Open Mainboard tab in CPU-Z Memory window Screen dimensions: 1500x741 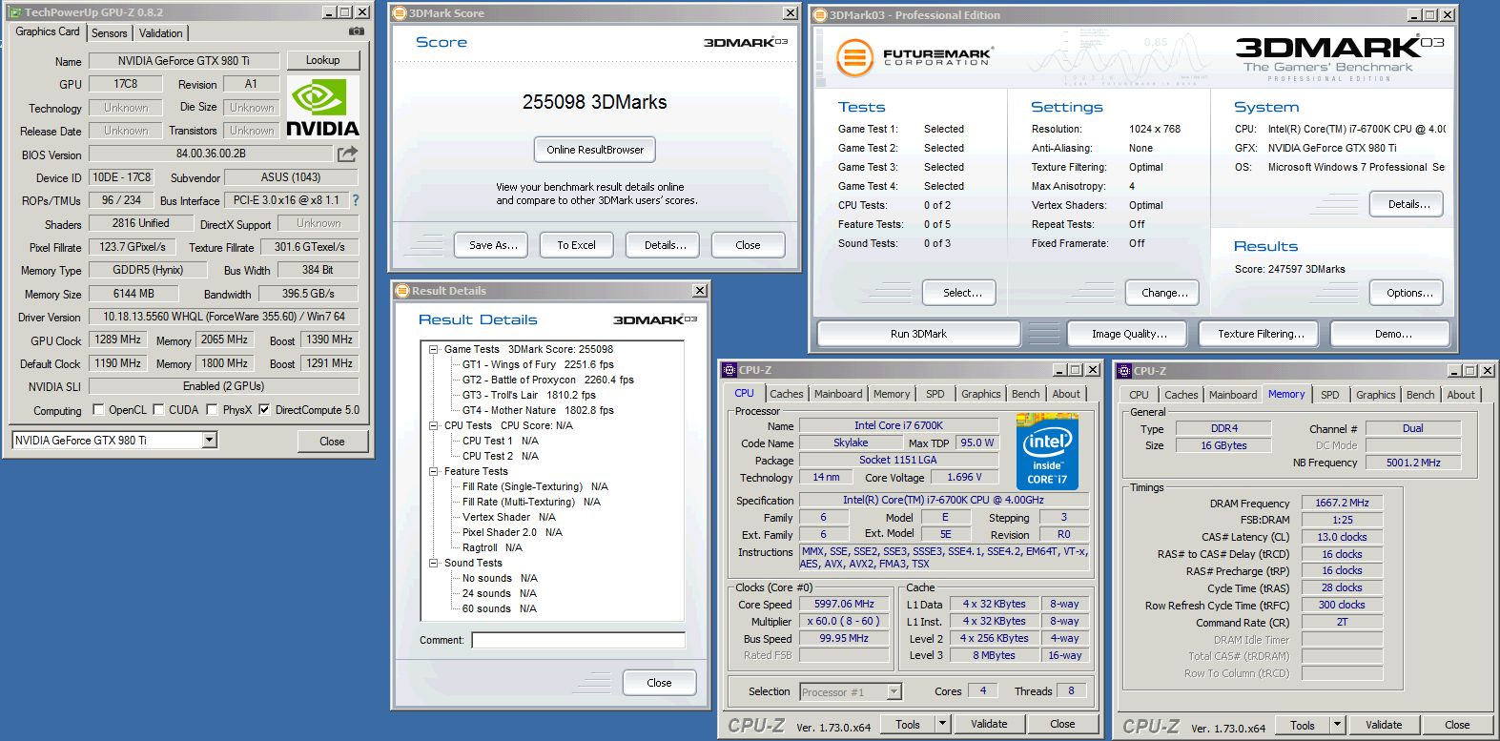tap(1233, 395)
